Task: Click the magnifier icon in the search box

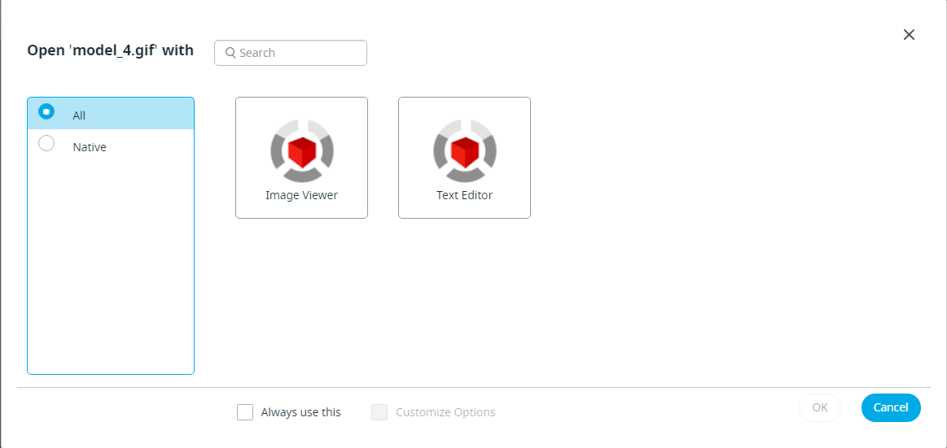Action: tap(230, 53)
